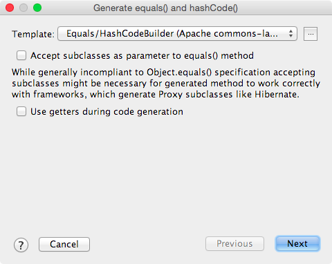
Task: Enable Accept subclasses as parameter checkbox
Action: pos(21,55)
